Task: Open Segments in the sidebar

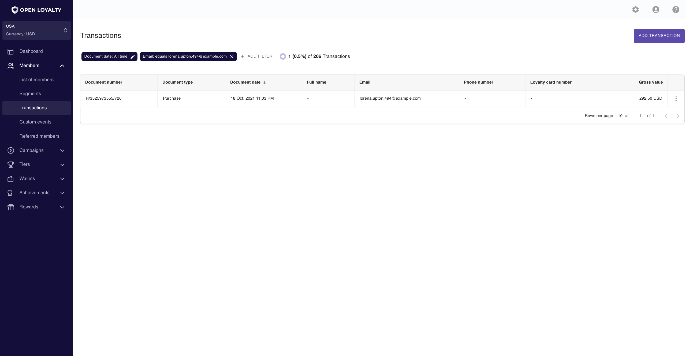Action: [36, 93]
